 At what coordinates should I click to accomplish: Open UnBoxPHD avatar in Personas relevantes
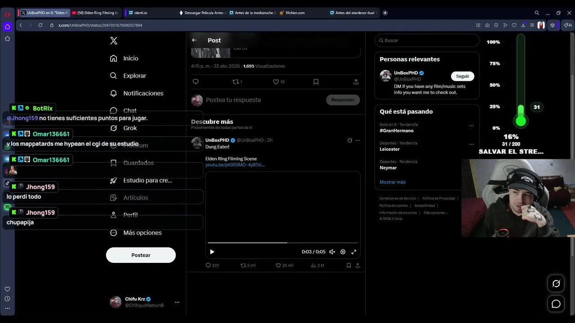click(385, 76)
